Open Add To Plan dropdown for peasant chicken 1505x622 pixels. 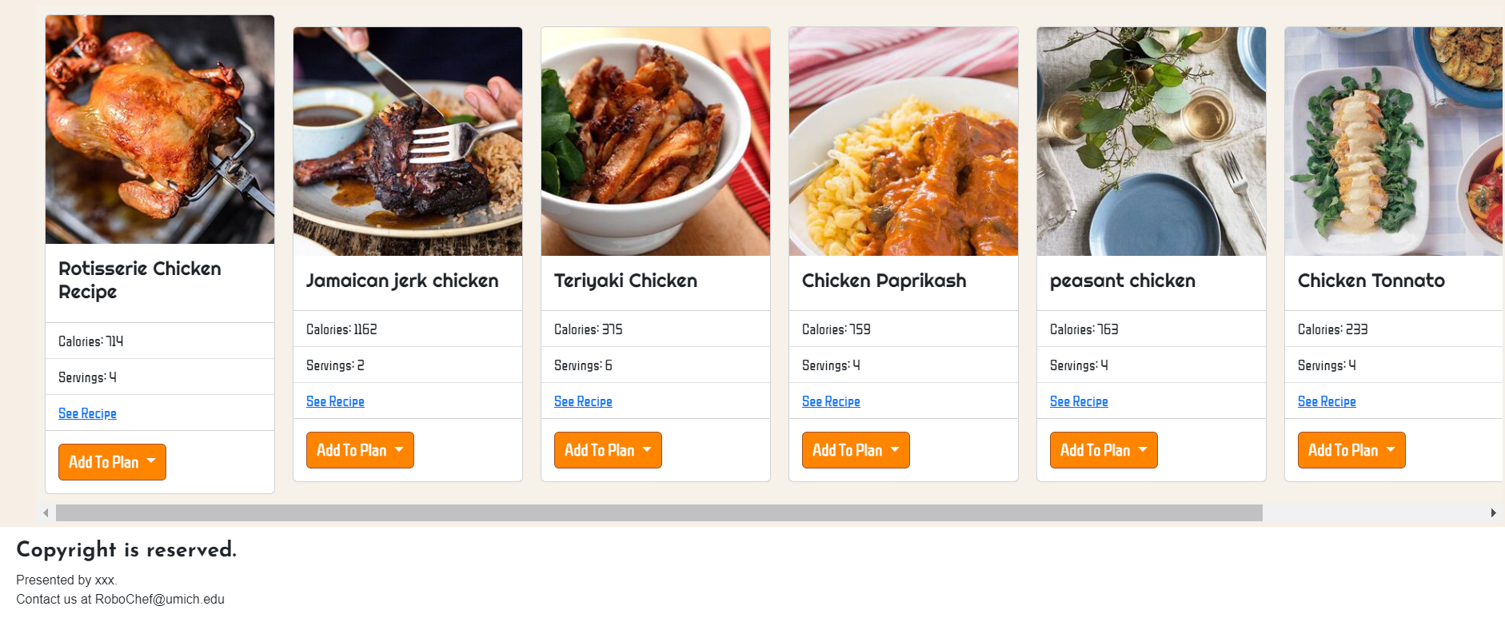click(x=1104, y=450)
